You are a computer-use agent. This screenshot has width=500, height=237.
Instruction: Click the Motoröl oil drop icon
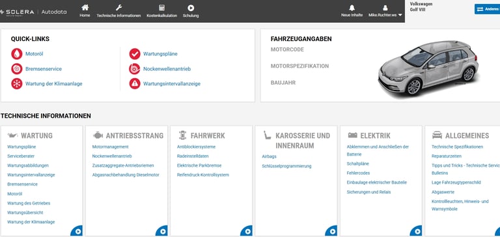16,54
